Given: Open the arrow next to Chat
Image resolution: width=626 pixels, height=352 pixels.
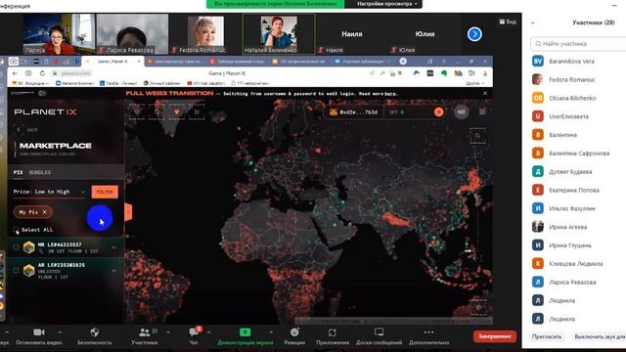Looking at the screenshot, I should [x=208, y=331].
